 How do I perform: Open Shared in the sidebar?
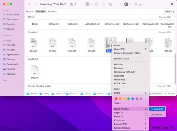9,29
